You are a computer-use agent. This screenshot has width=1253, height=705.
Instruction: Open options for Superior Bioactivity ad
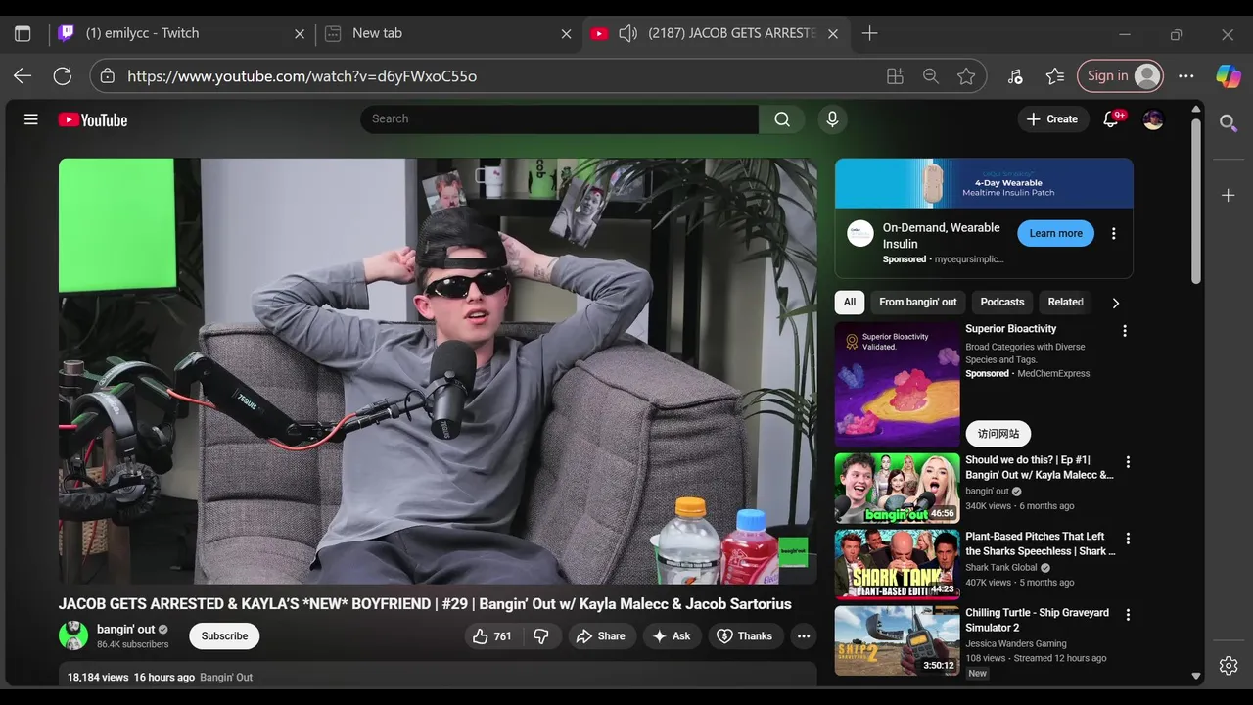[1125, 331]
